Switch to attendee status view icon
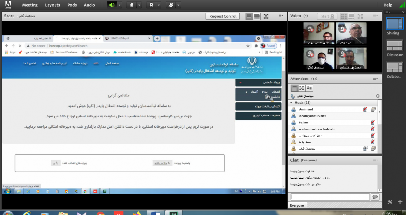 (309, 88)
